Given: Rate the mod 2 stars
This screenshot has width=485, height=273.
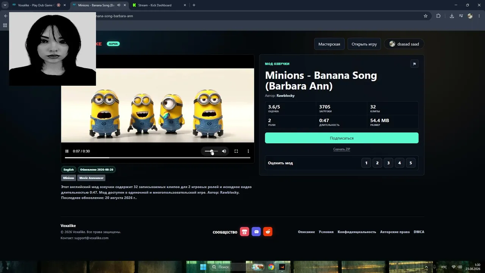Looking at the screenshot, I should point(377,163).
